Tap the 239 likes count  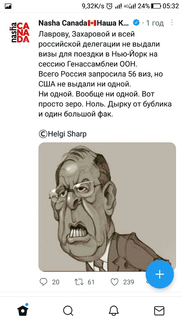click(x=129, y=282)
